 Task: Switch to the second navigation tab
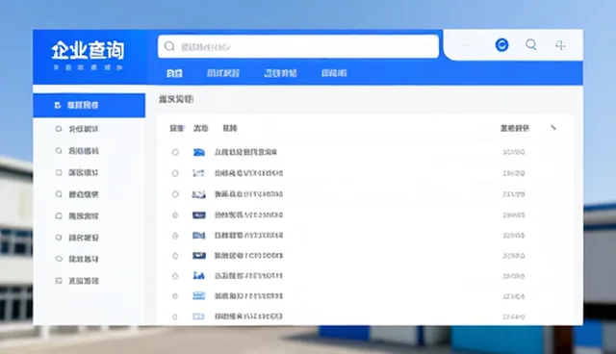(223, 73)
